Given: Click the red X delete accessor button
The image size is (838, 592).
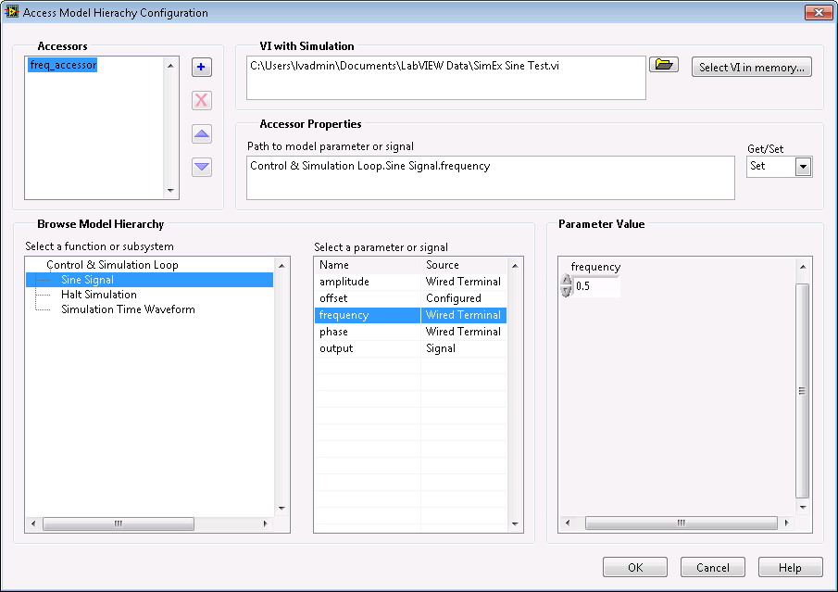Looking at the screenshot, I should (x=202, y=101).
